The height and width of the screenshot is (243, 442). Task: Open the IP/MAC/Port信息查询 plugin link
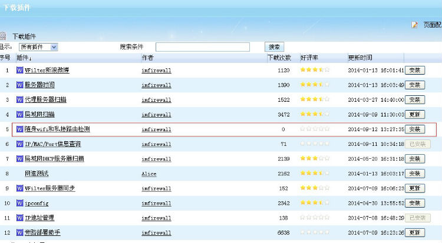point(52,144)
